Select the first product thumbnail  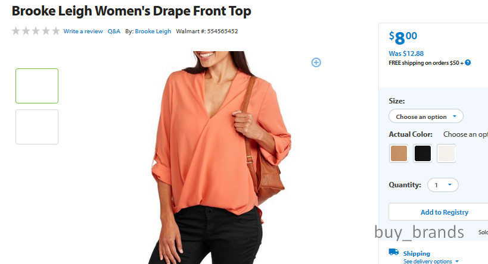pos(37,86)
